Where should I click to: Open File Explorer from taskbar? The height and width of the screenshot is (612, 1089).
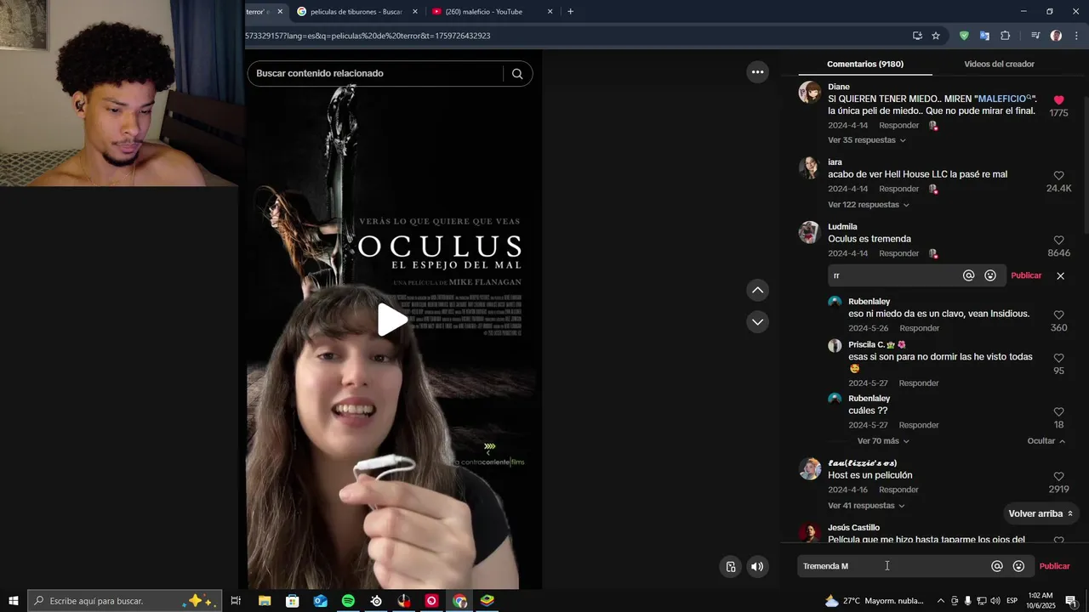[x=265, y=601]
